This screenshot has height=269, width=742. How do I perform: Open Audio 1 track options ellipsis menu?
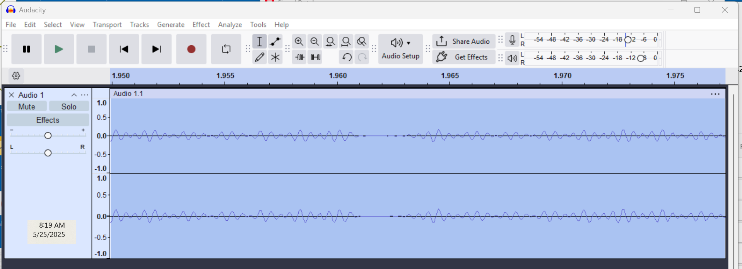click(x=85, y=95)
